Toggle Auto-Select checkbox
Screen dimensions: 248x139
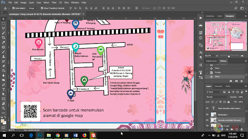coord(14,8)
